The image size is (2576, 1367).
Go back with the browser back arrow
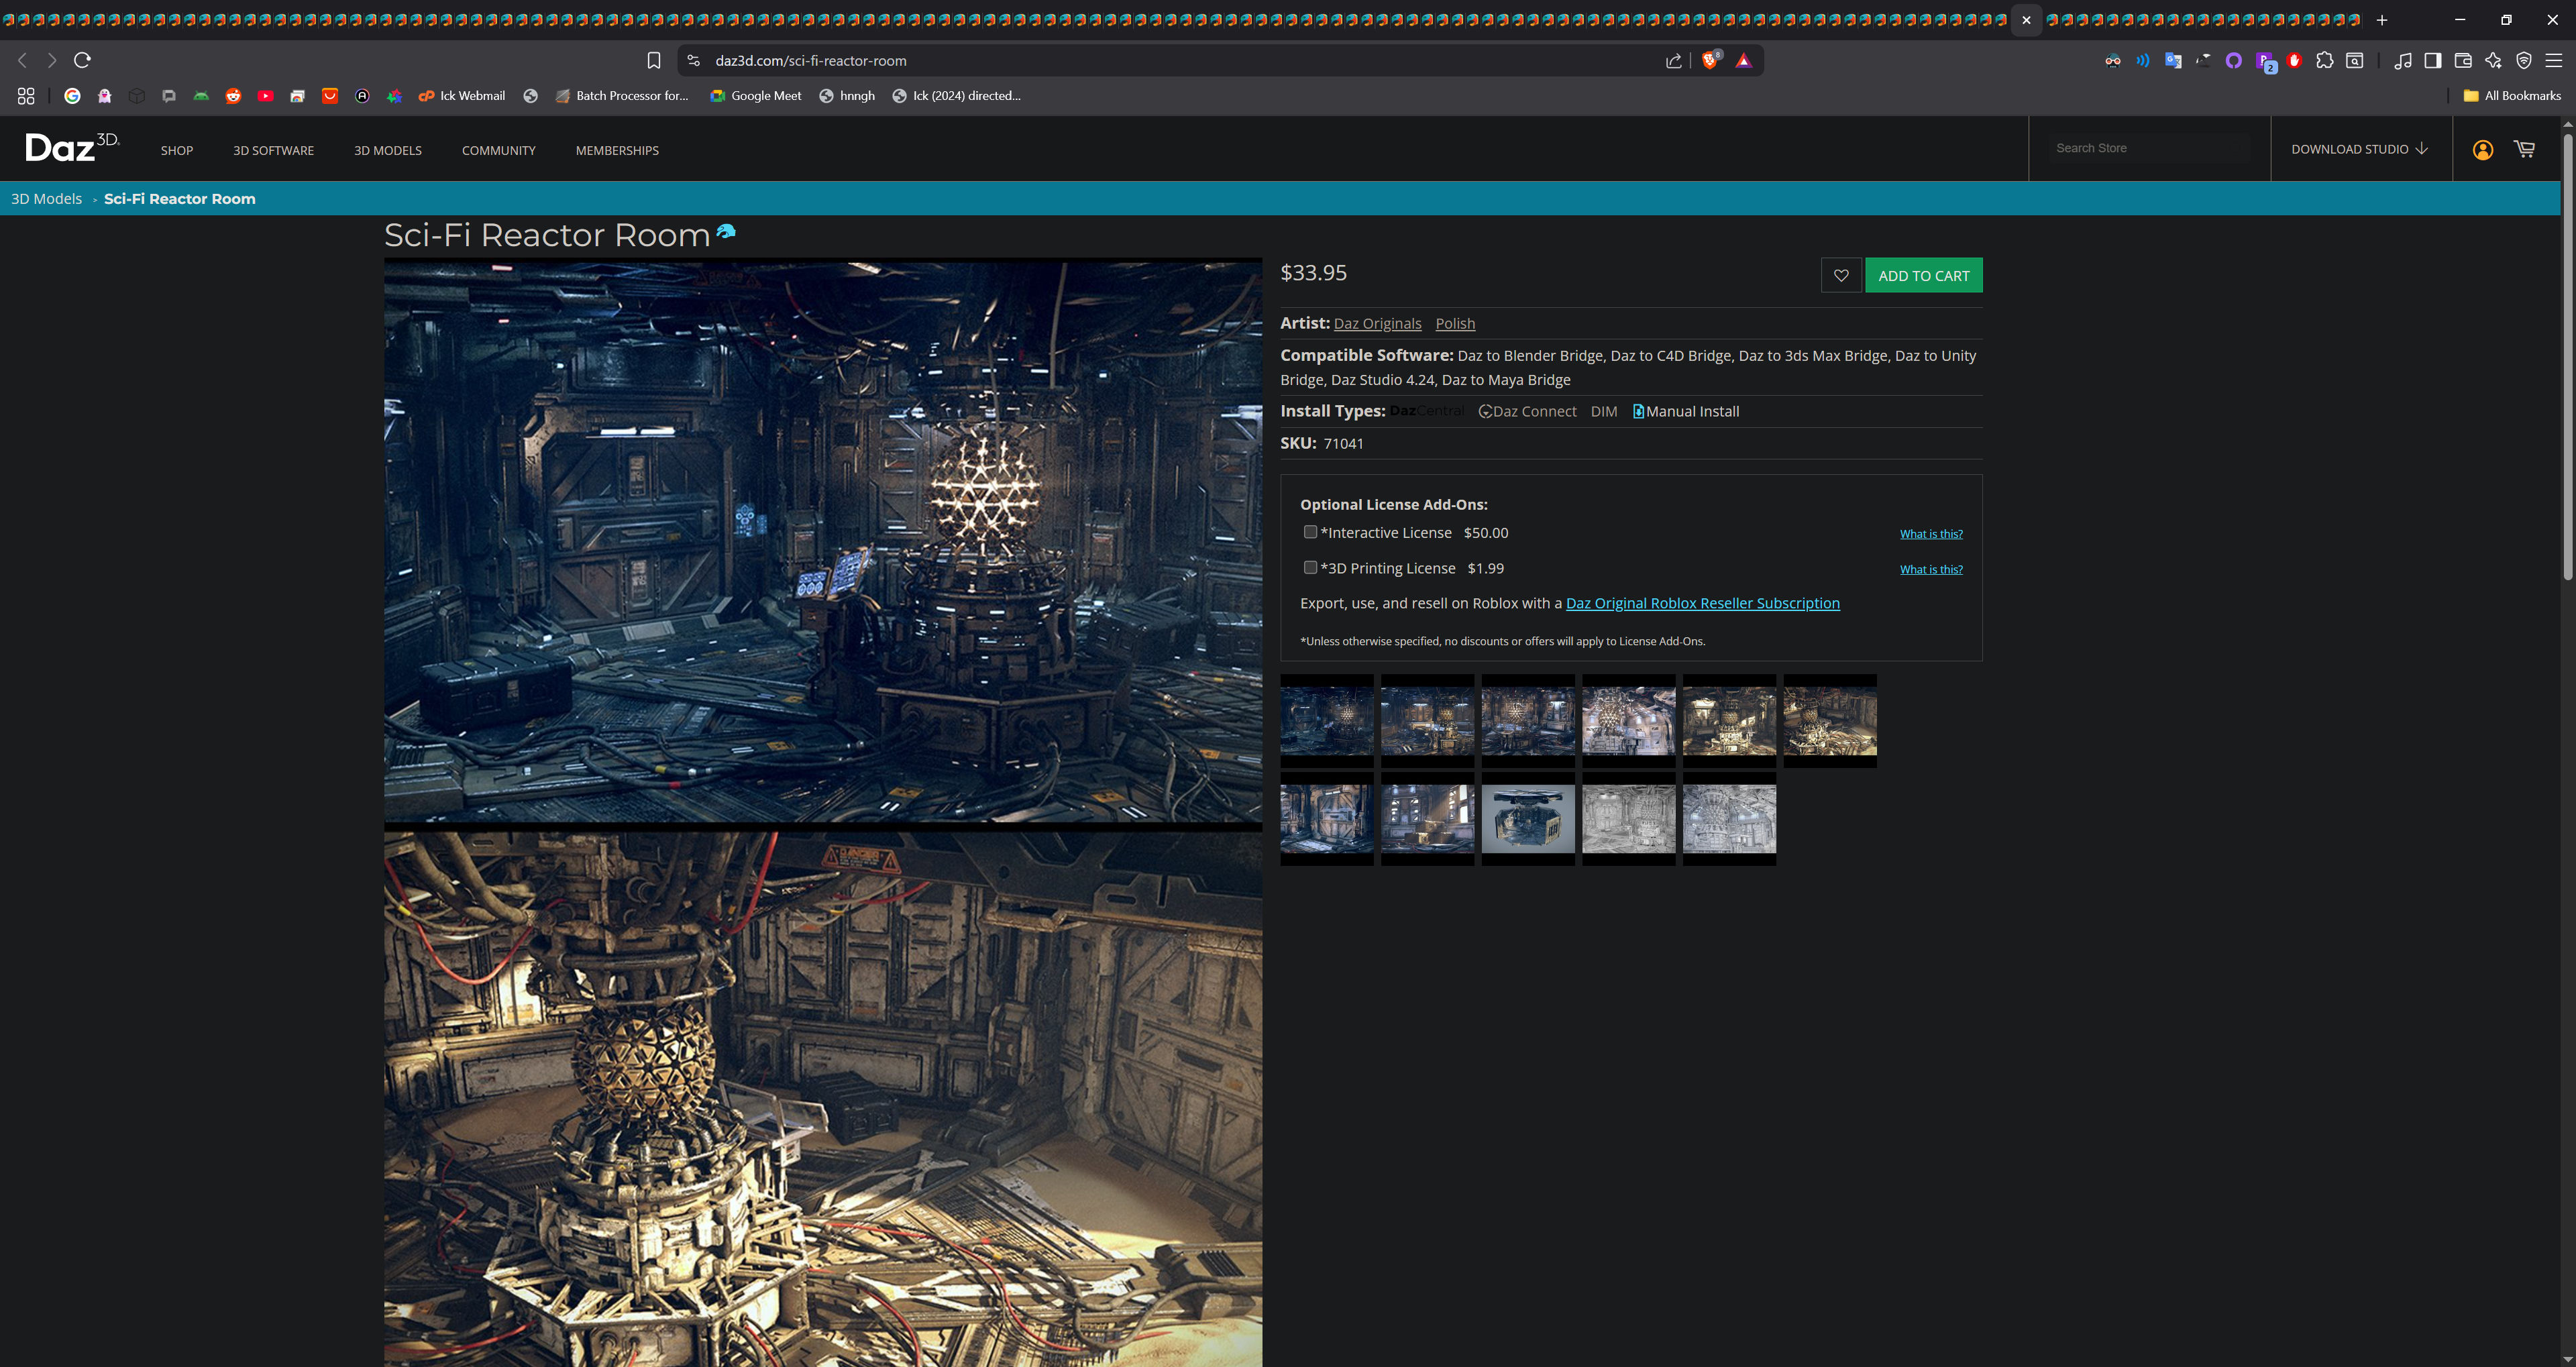[23, 60]
